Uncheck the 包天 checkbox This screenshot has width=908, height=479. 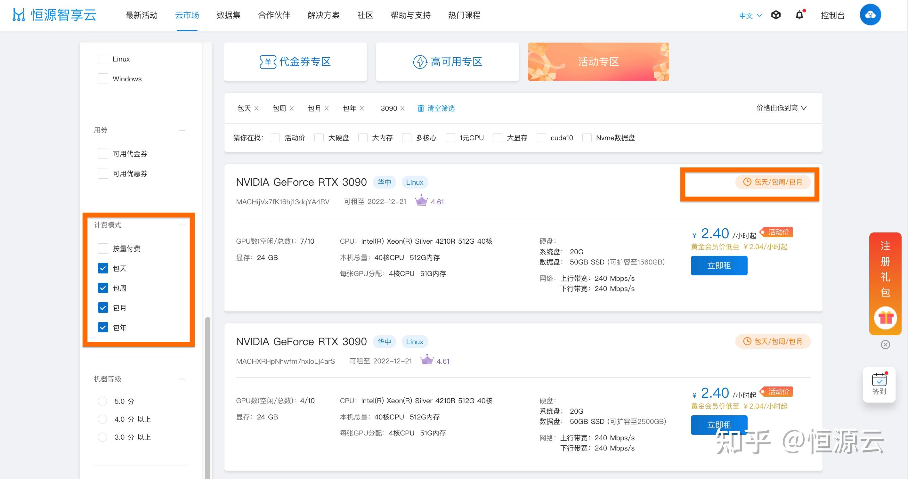click(x=103, y=268)
